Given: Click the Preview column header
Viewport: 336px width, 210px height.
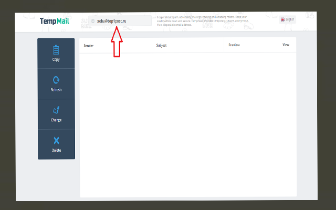Looking at the screenshot, I should click(234, 45).
